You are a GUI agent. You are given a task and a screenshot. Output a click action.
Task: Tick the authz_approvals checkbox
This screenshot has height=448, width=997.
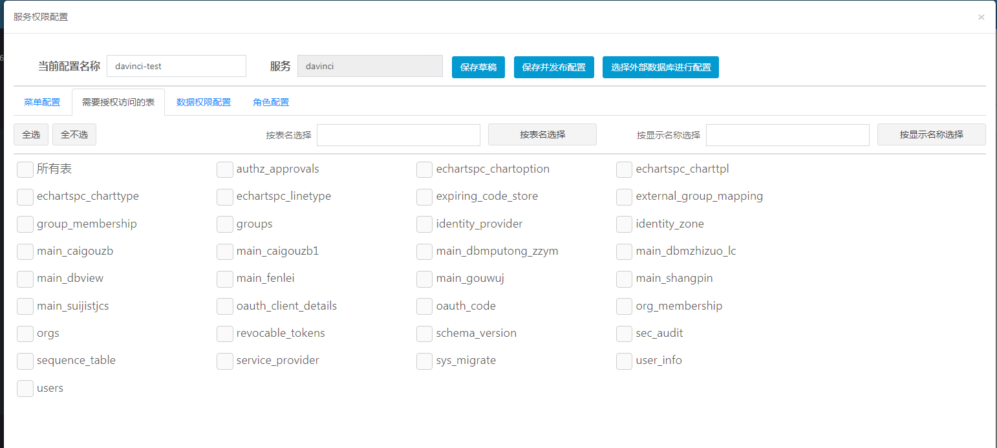point(225,169)
